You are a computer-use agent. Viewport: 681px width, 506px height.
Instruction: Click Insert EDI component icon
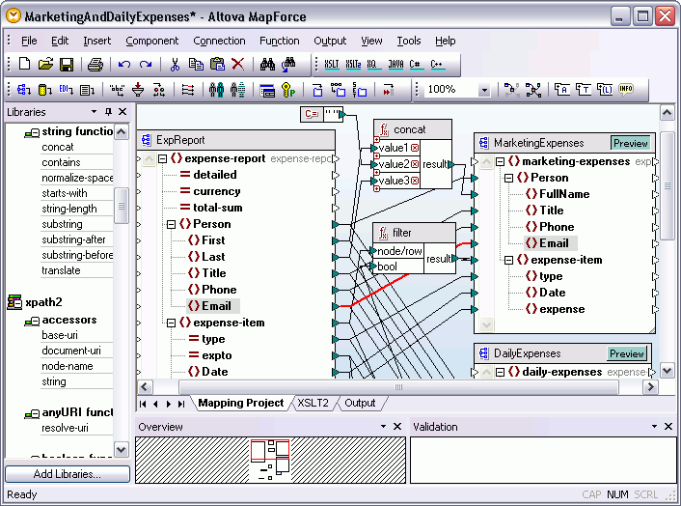click(x=66, y=90)
